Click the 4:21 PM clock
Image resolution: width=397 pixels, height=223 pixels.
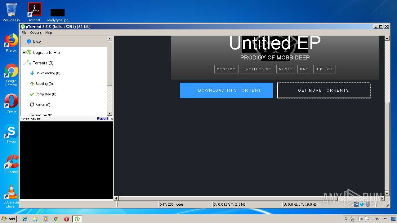(381, 219)
